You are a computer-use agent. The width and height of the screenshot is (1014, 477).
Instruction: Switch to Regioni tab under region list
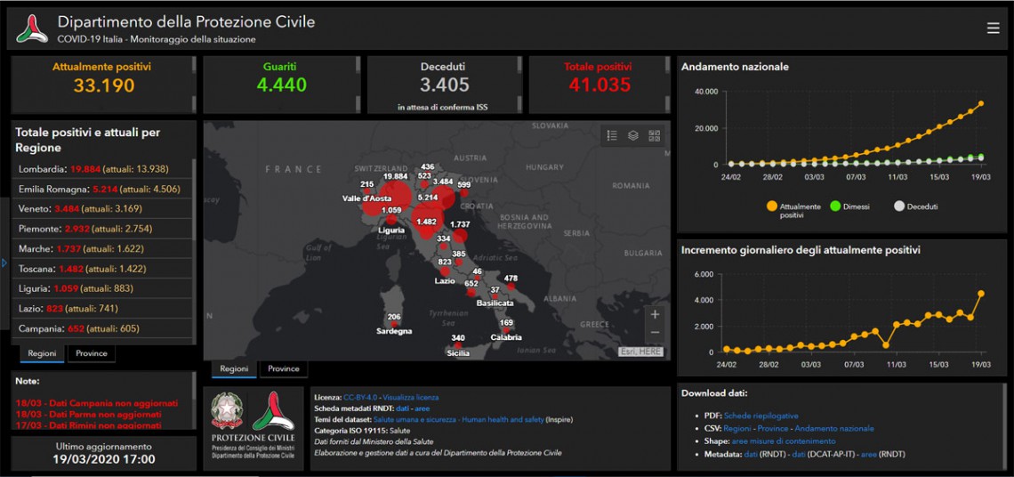42,353
